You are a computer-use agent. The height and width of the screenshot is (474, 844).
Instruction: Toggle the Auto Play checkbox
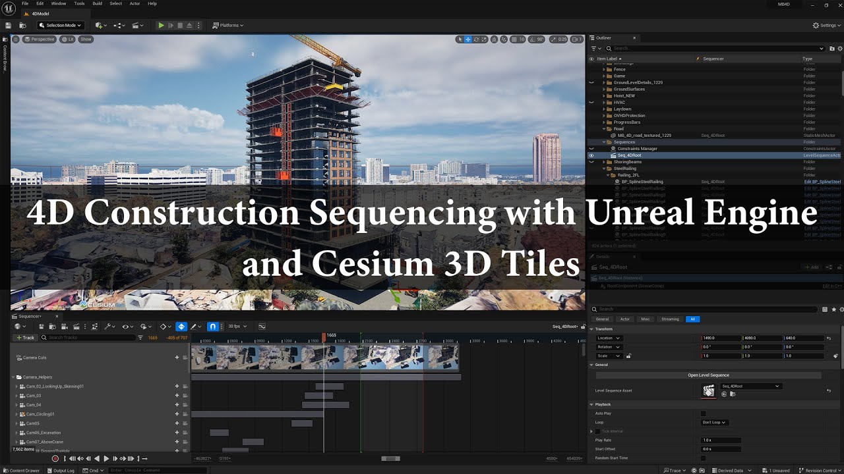tap(703, 413)
